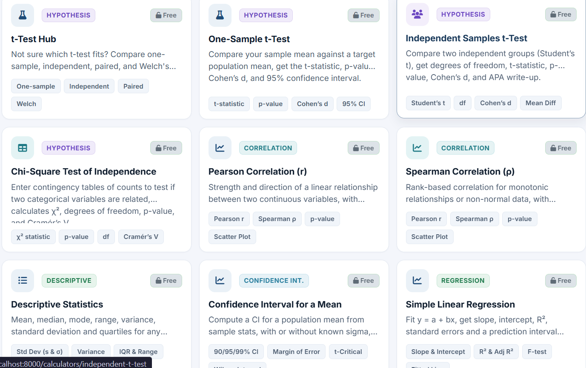Click the F-test tag on the regression card

537,351
